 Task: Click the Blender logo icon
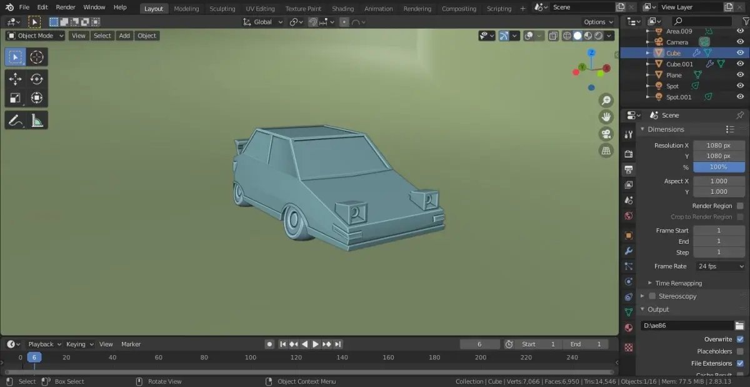click(9, 8)
